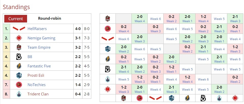Open the HellRaisers team name link
The image size is (244, 104).
tap(37, 29)
